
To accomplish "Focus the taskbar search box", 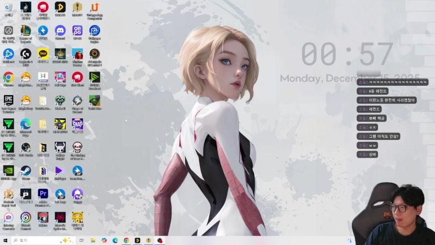I will coord(43,240).
